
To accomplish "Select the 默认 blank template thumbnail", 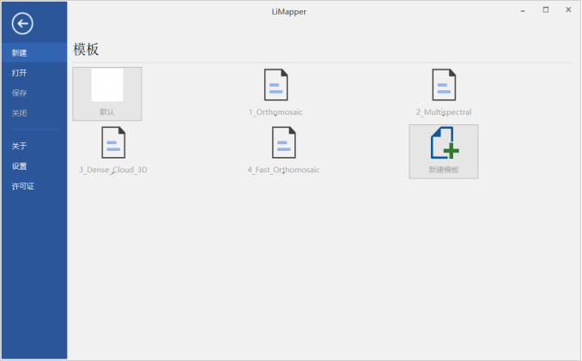I will point(107,86).
